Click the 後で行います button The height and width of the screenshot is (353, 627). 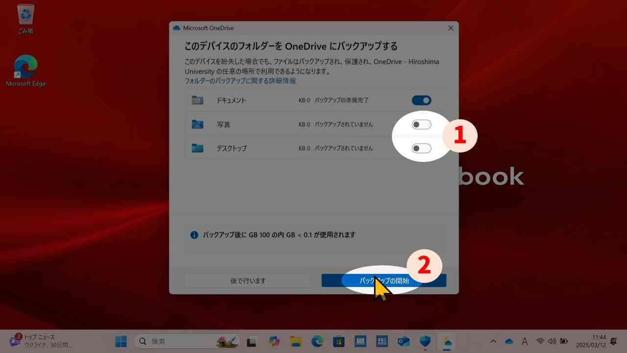point(248,280)
